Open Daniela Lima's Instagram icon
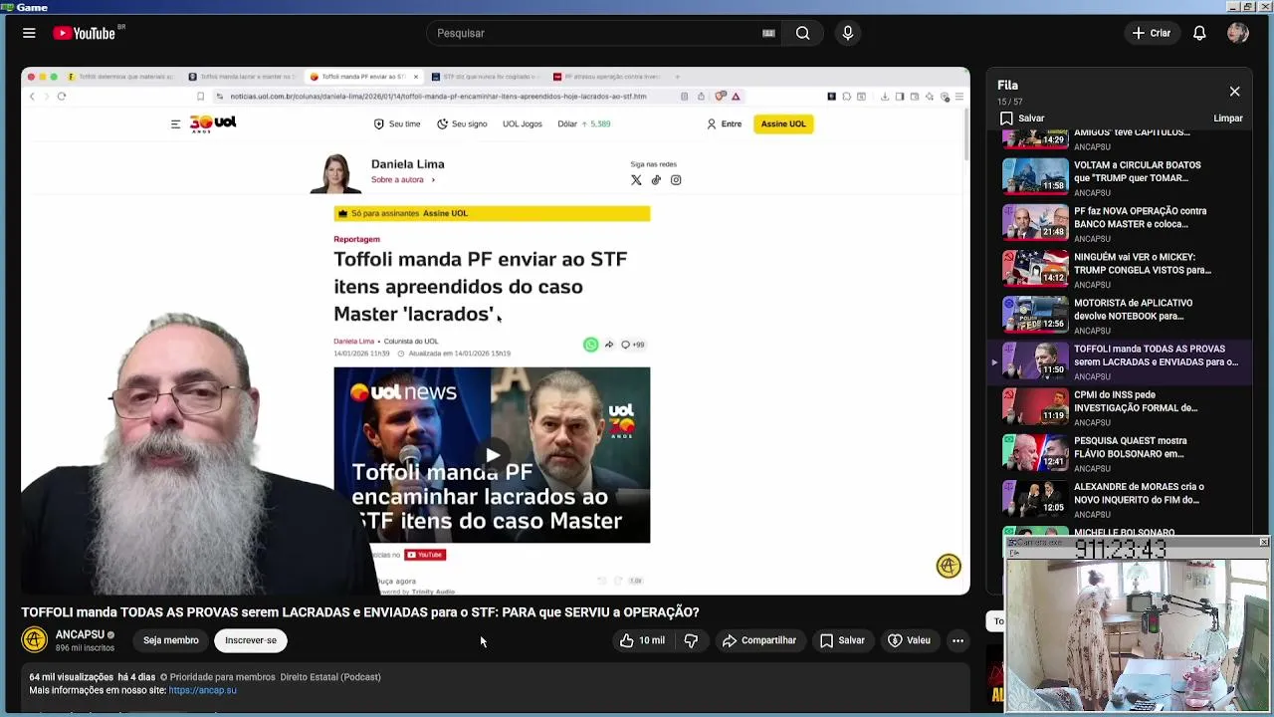 (x=676, y=180)
